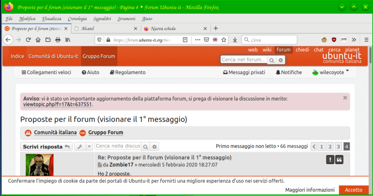This screenshot has width=373, height=196.
Task: Open the Cronologia menu
Action: coord(77,19)
